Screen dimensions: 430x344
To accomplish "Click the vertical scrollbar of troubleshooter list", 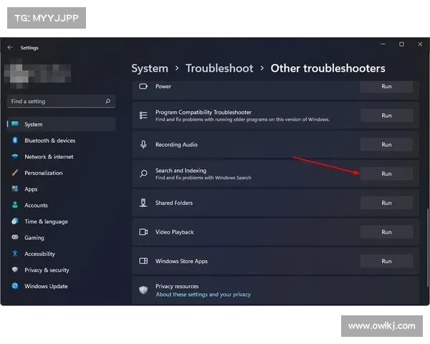I will 427,248.
